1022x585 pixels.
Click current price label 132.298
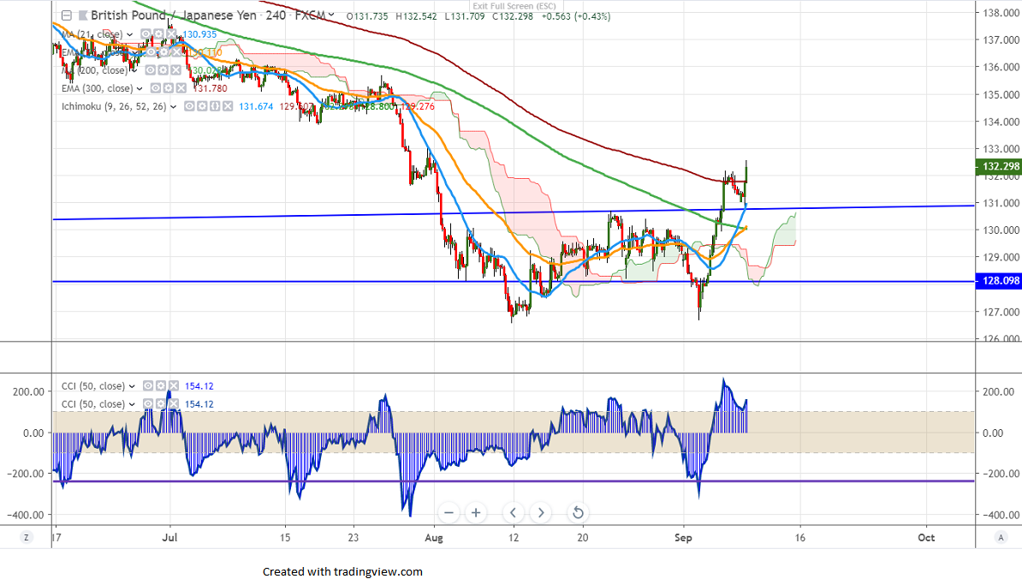pyautogui.click(x=999, y=166)
